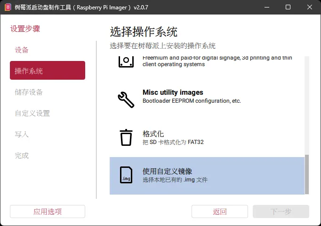Screen dimensions: 321x226
Task: Click the digital signage device icon in the OS list
Action: pos(126,62)
